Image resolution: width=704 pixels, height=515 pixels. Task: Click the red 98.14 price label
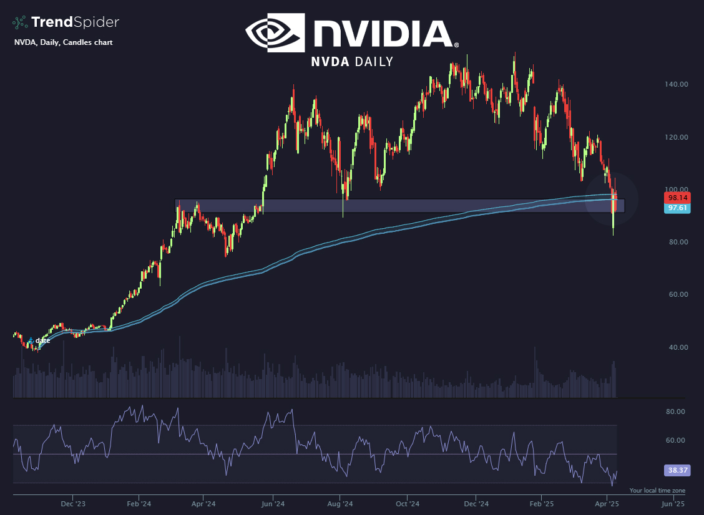(x=677, y=198)
